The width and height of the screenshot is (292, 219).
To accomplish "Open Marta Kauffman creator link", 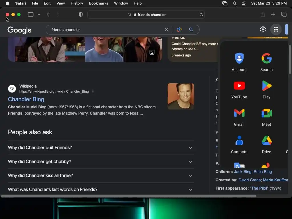I will [275, 180].
